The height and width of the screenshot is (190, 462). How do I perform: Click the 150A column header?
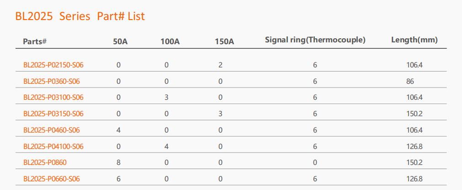[224, 42]
